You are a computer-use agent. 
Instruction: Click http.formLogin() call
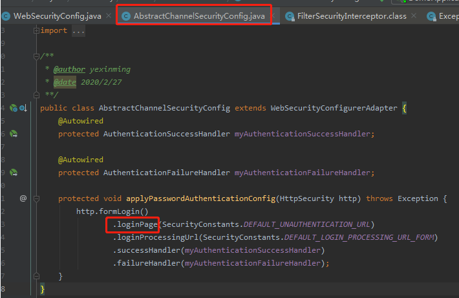(112, 211)
